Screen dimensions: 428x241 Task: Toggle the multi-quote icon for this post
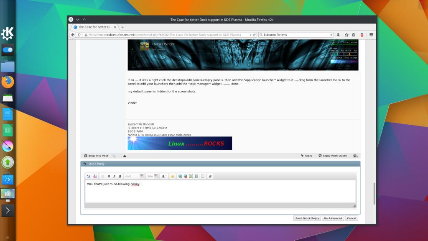tap(355, 156)
